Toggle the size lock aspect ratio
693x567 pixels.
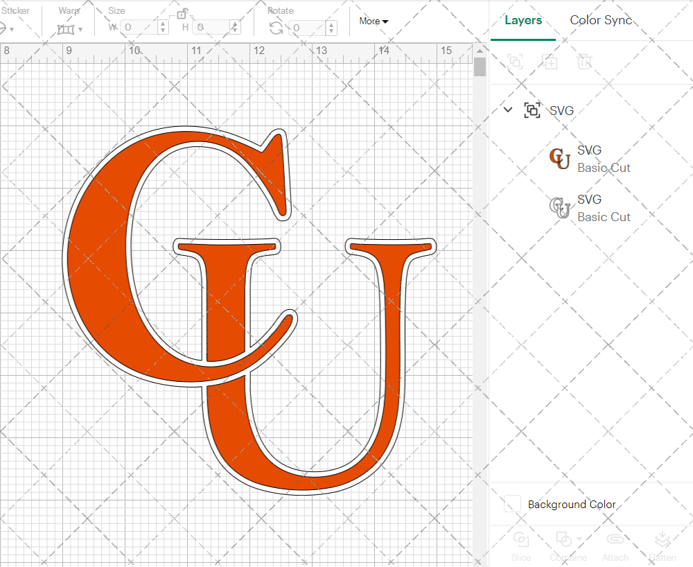tap(182, 13)
